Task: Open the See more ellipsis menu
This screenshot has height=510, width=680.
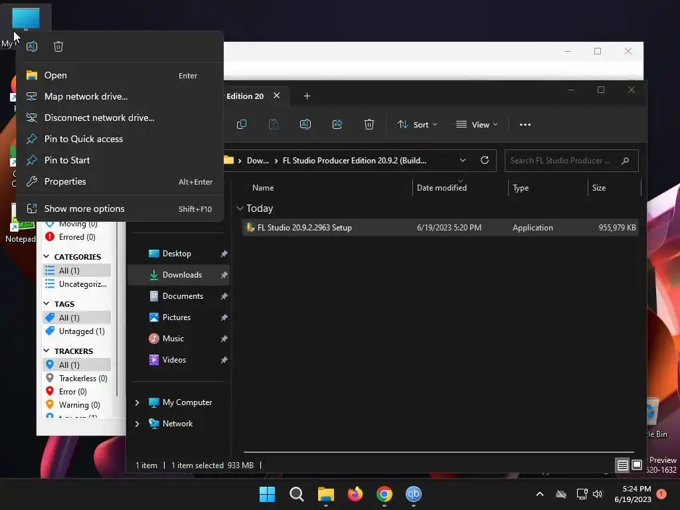Action: click(525, 124)
